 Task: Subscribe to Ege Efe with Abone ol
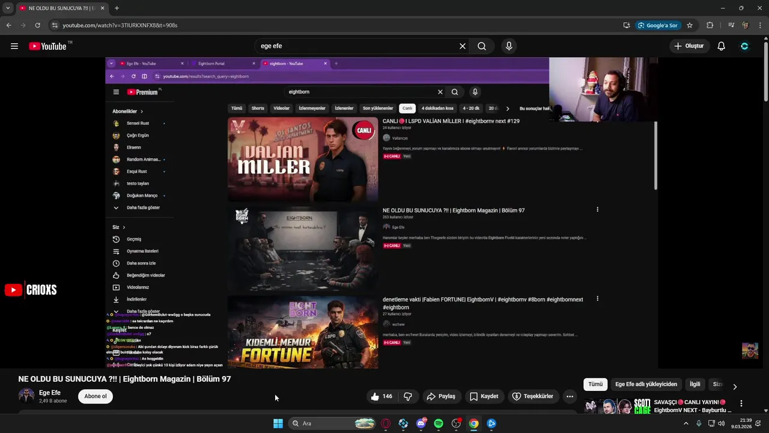96,396
